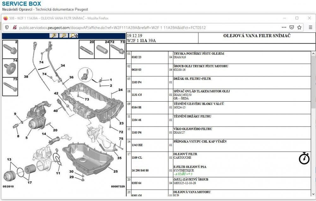Click diagram callout number 11
Viewport: 316px width, 201px height.
(58, 173)
